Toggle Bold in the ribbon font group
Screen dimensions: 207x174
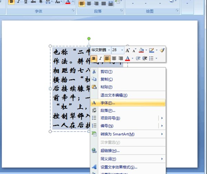tap(11, 2)
